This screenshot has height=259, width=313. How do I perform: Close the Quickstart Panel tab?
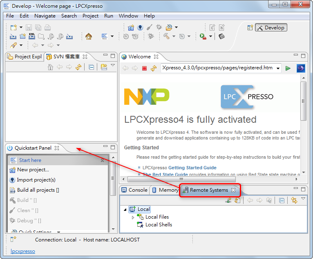[57, 148]
